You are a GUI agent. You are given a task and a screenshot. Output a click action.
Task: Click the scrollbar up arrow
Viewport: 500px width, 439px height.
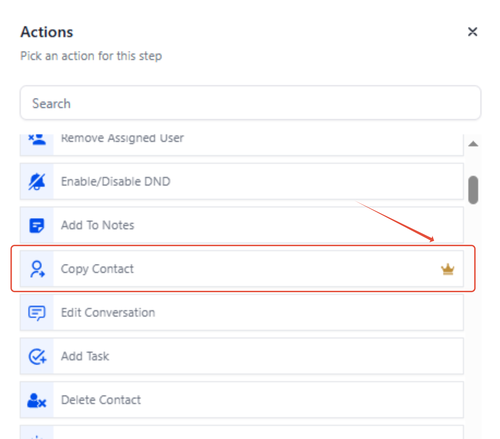click(473, 144)
